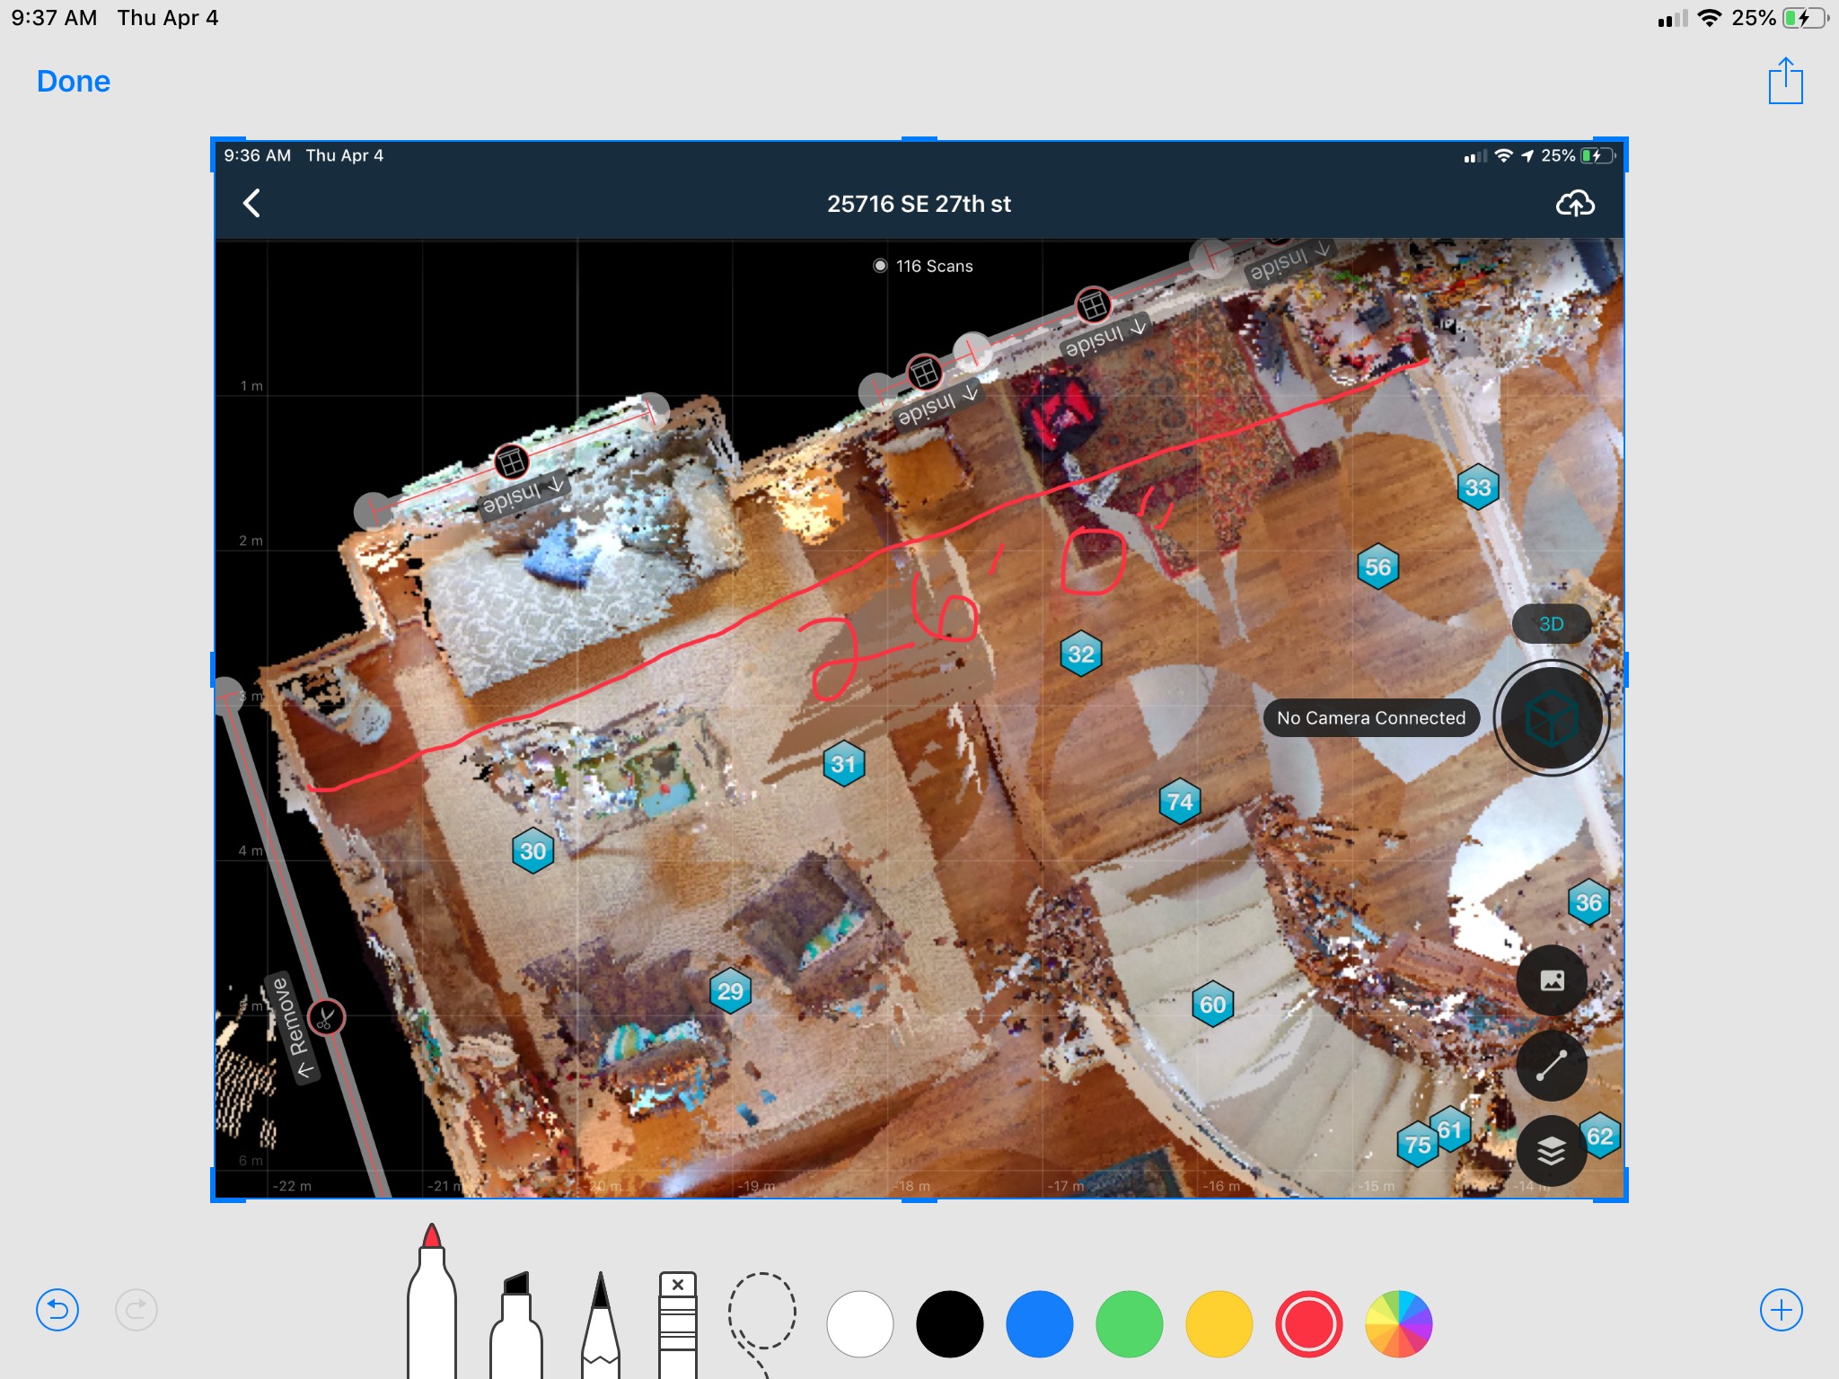This screenshot has width=1839, height=1379.
Task: Tap the measurement line tool button
Action: pyautogui.click(x=1552, y=1066)
